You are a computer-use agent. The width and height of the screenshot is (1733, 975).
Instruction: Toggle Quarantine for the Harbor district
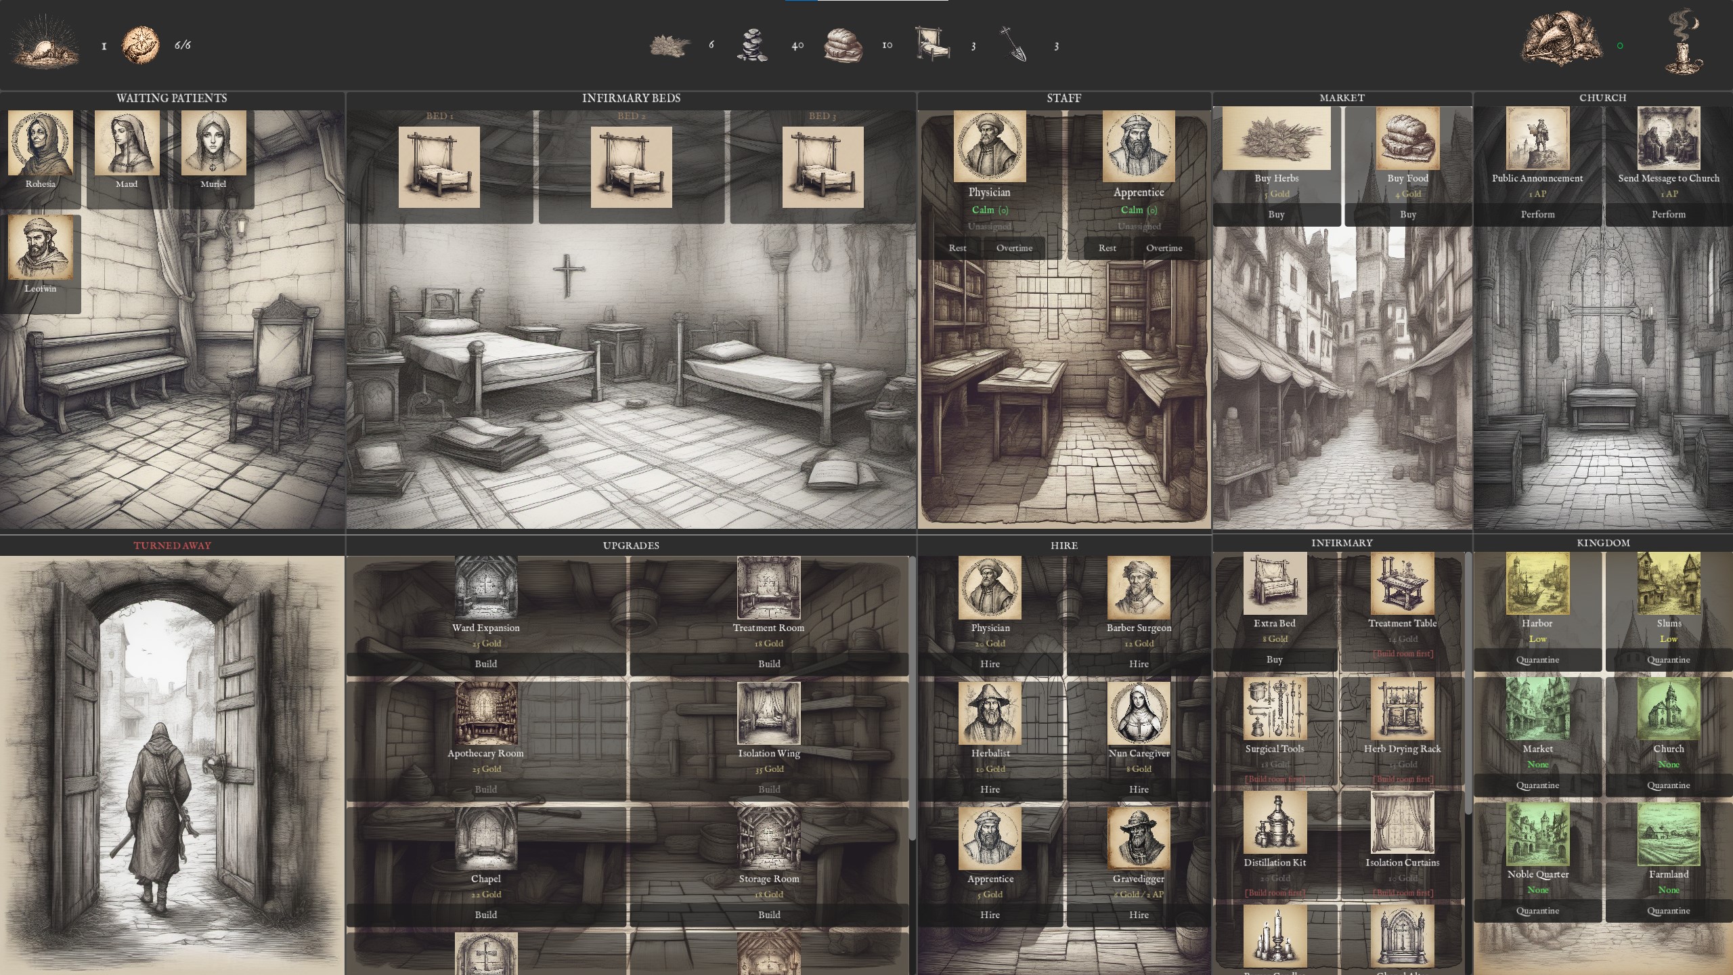point(1537,659)
